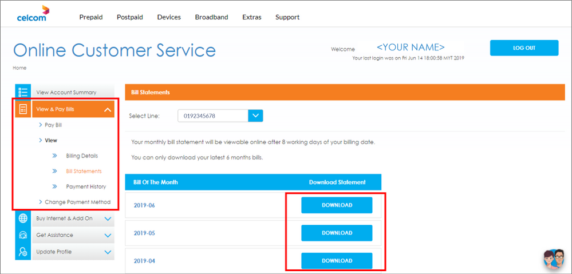Image resolution: width=572 pixels, height=274 pixels.
Task: Click the headset icon for Get Assistance
Action: [23, 235]
